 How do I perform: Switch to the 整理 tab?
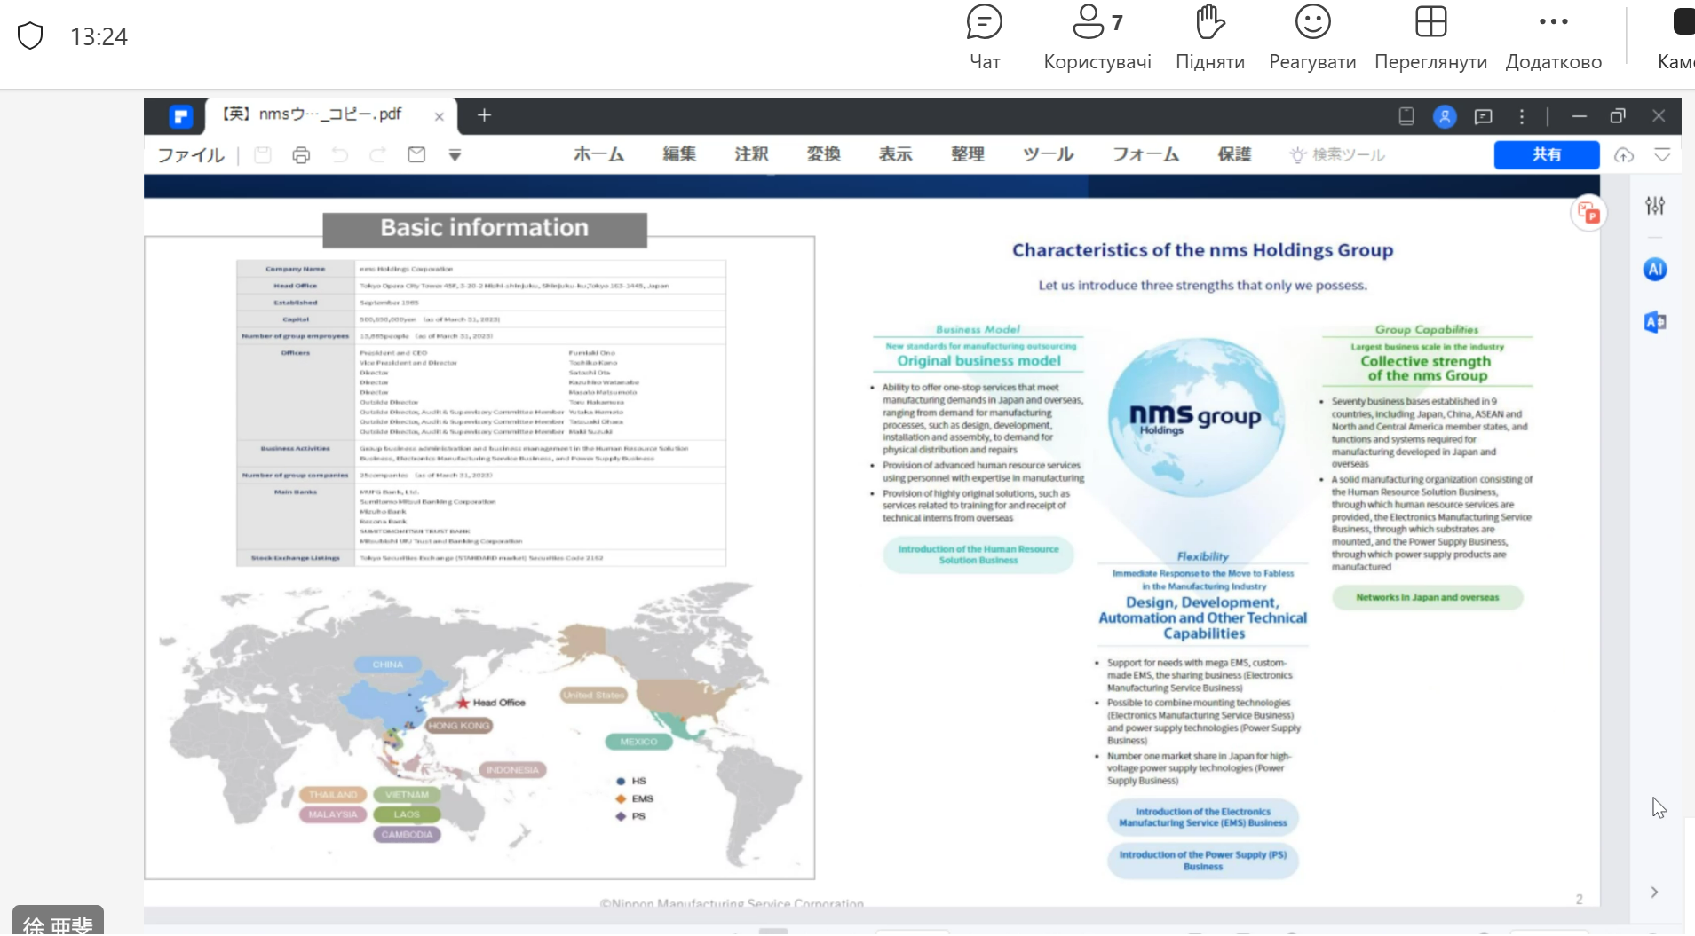(967, 154)
